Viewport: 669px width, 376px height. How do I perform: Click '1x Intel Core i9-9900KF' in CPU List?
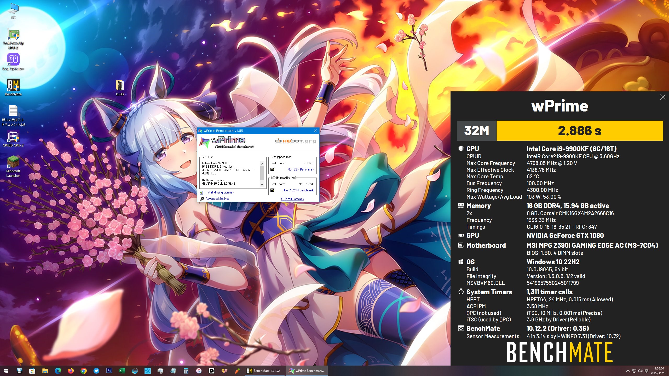pos(216,163)
